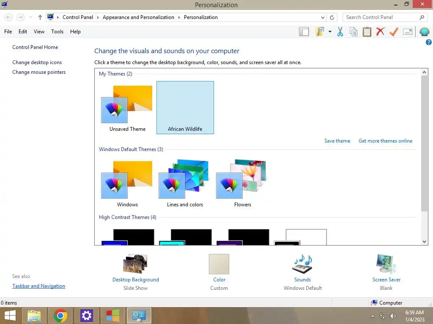Click the themes list scrollbar thumb
433x324 pixels.
tap(424, 143)
